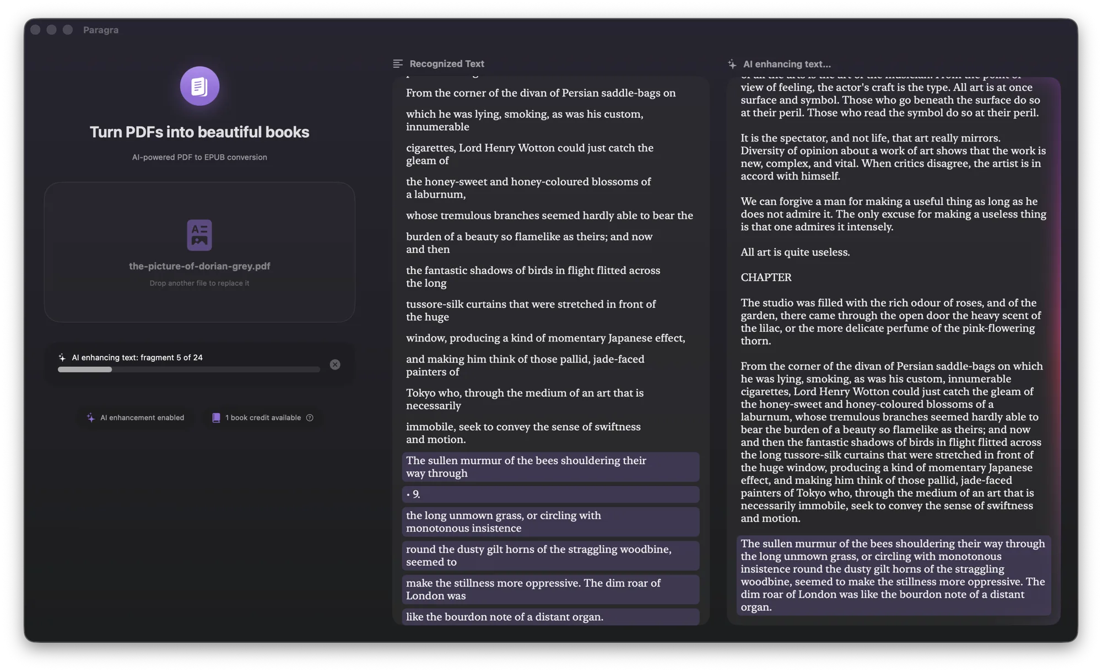This screenshot has height=672, width=1102.
Task: Click the line 'Tokyo who, through the medium'
Action: coord(525,399)
